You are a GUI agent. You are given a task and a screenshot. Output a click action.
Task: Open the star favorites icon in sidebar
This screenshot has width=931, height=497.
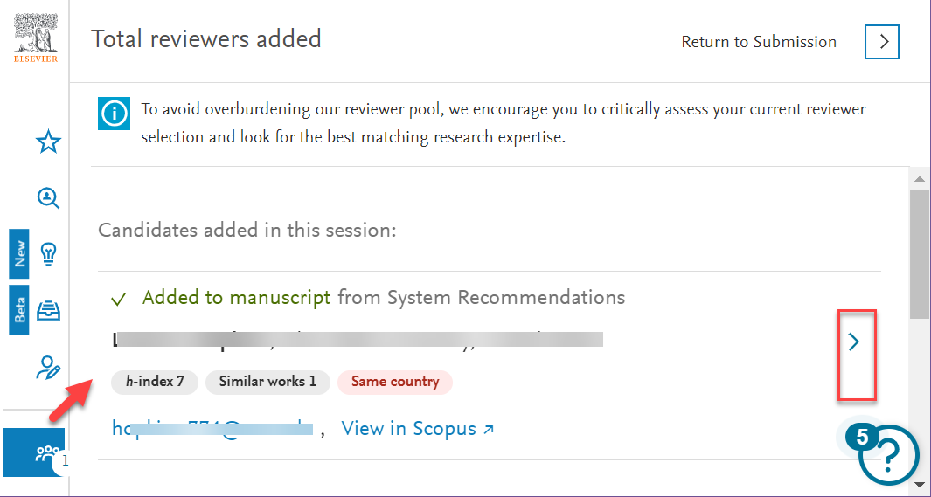point(48,142)
